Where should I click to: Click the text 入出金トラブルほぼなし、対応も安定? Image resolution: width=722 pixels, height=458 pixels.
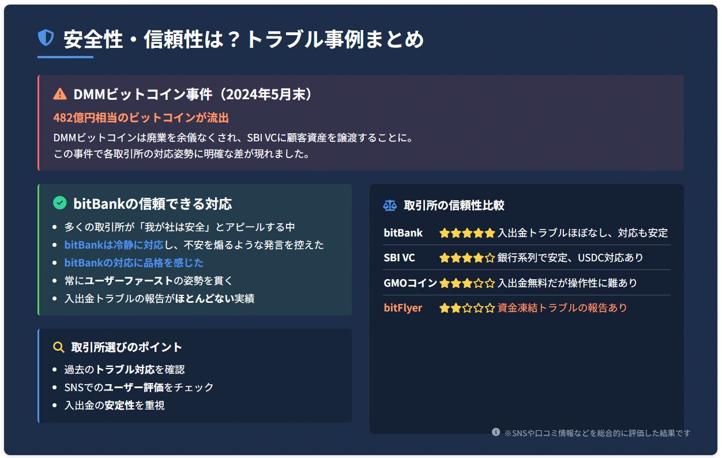[582, 233]
